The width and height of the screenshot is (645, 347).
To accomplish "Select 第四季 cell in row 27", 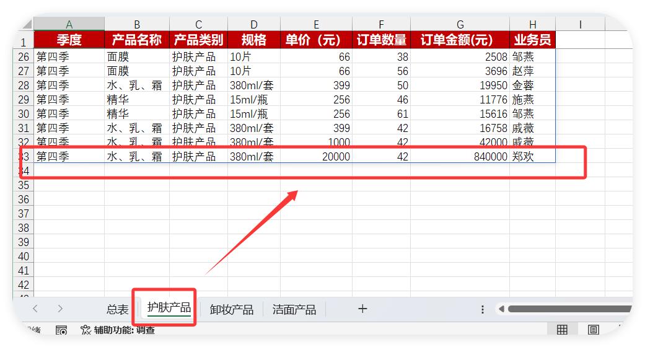I will pyautogui.click(x=69, y=71).
